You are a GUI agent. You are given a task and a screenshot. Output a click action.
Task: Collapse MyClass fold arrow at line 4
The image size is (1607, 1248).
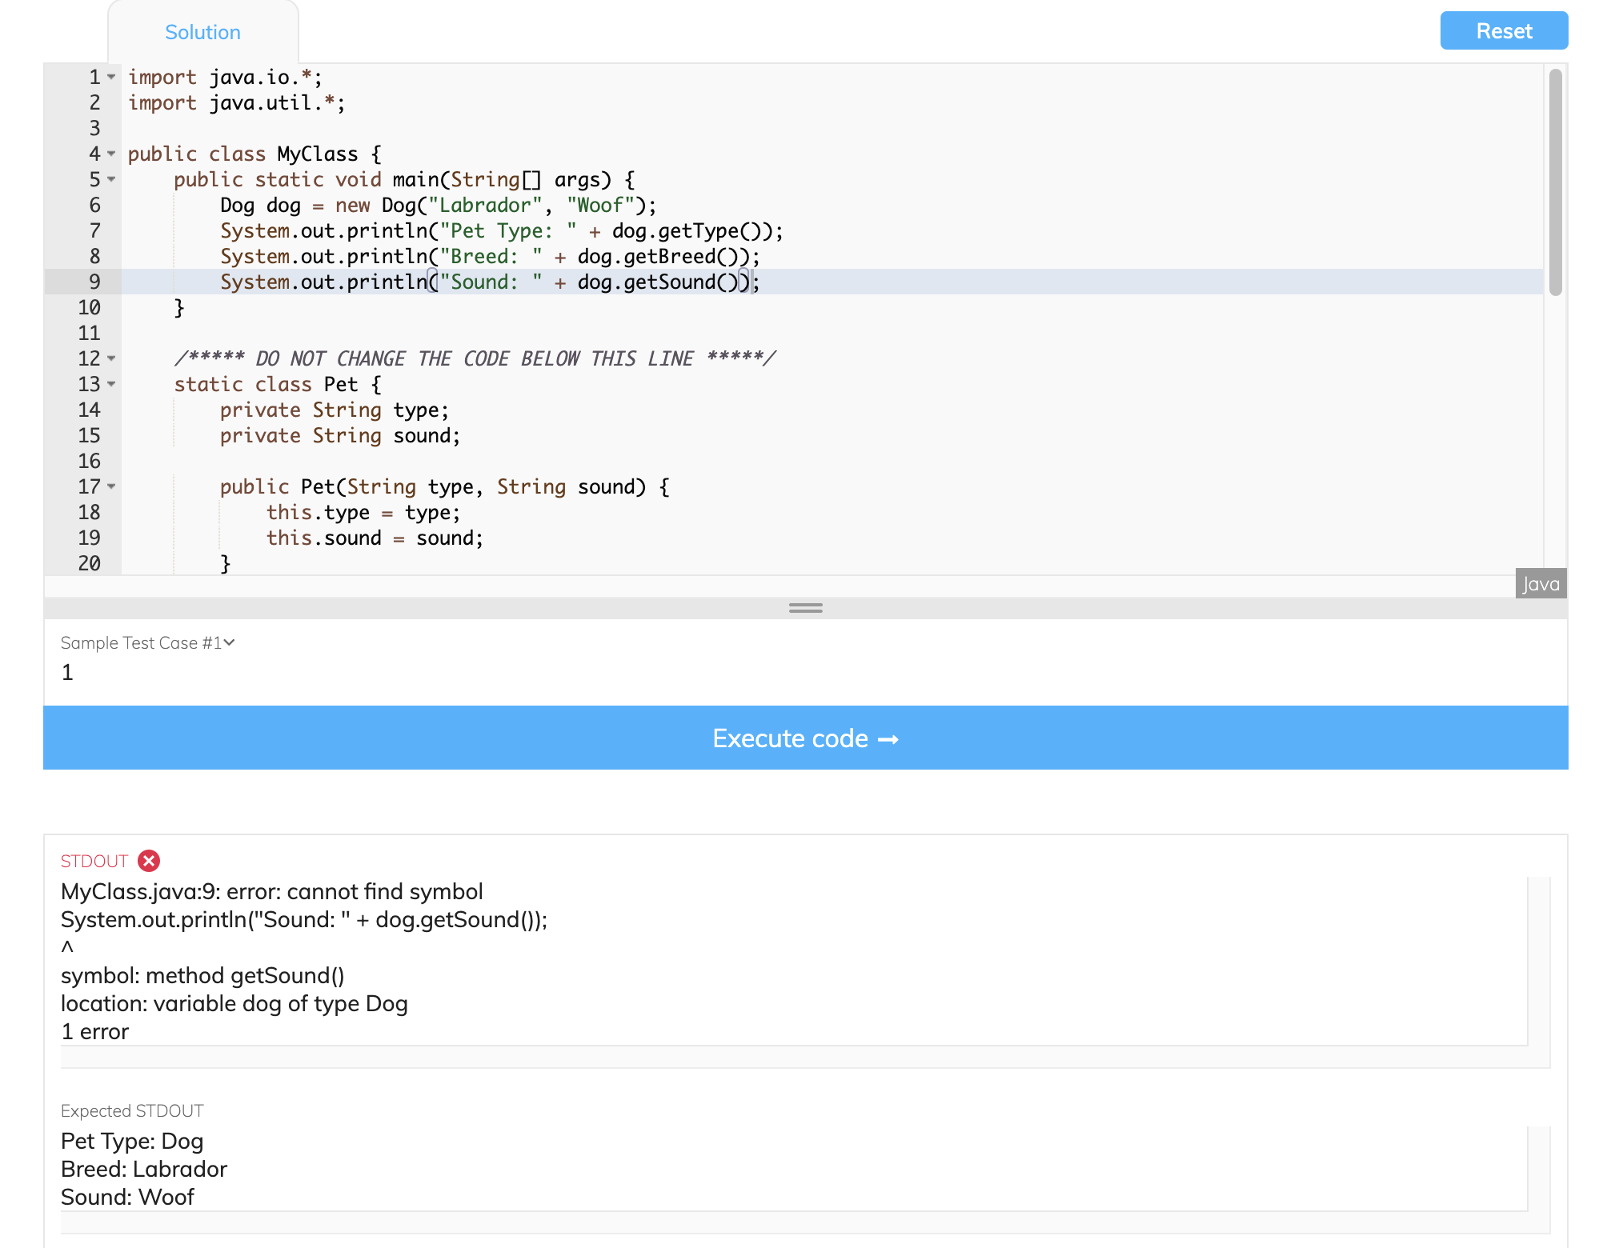[112, 154]
